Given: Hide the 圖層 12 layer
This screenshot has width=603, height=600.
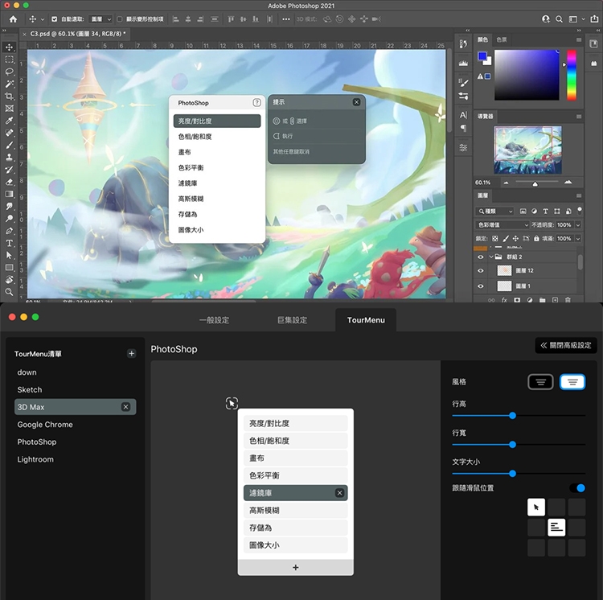Looking at the screenshot, I should tap(481, 270).
